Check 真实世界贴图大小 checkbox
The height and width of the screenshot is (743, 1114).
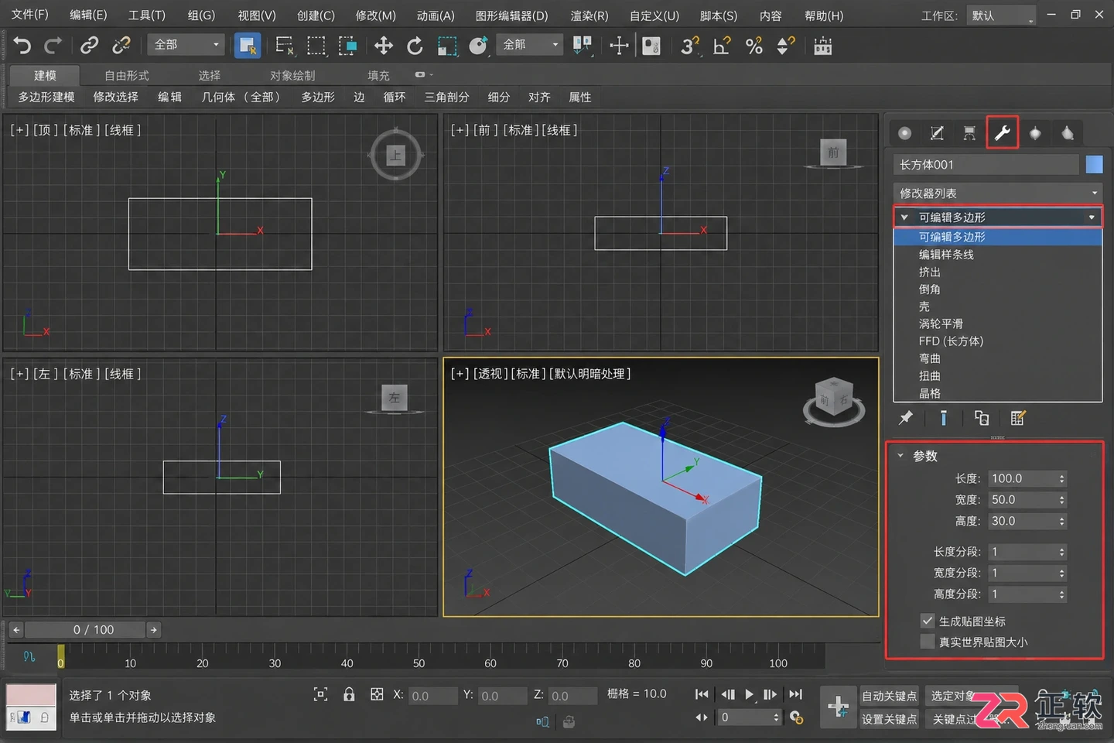pos(928,642)
